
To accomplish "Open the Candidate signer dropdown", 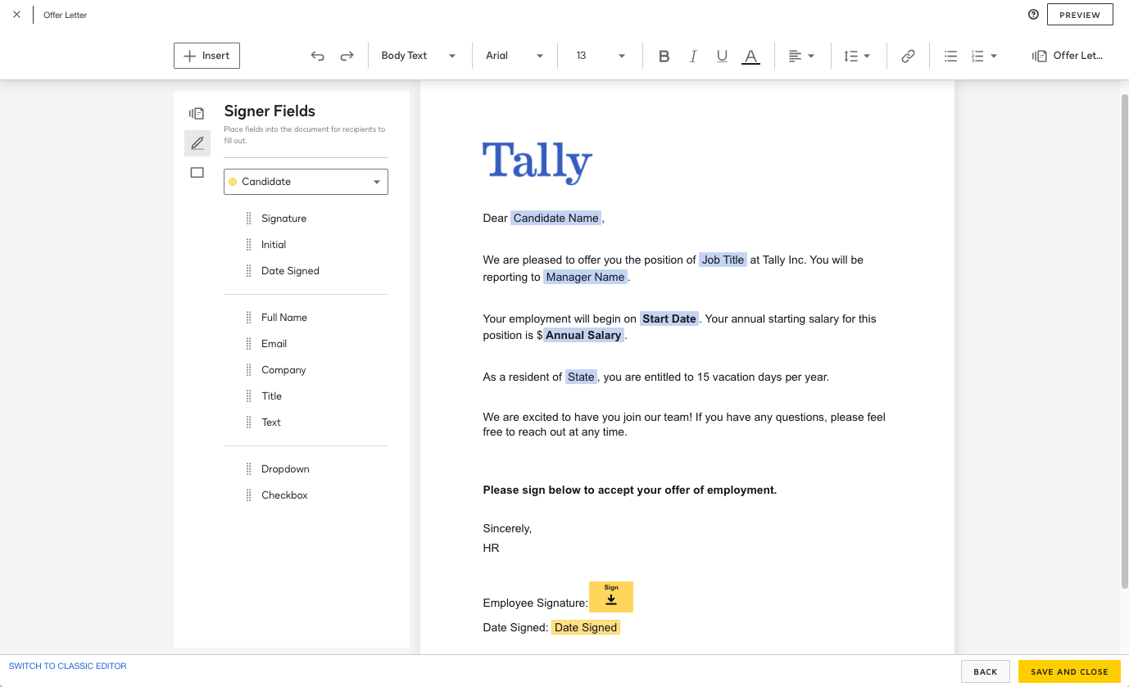I will pyautogui.click(x=306, y=182).
